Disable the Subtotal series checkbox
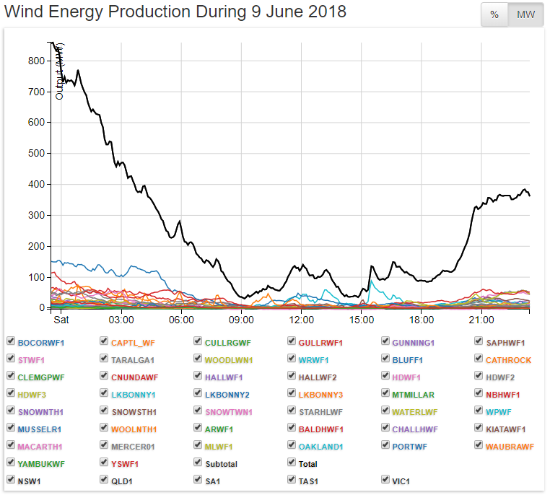Viewport: 550px width, 495px height. pyautogui.click(x=198, y=463)
